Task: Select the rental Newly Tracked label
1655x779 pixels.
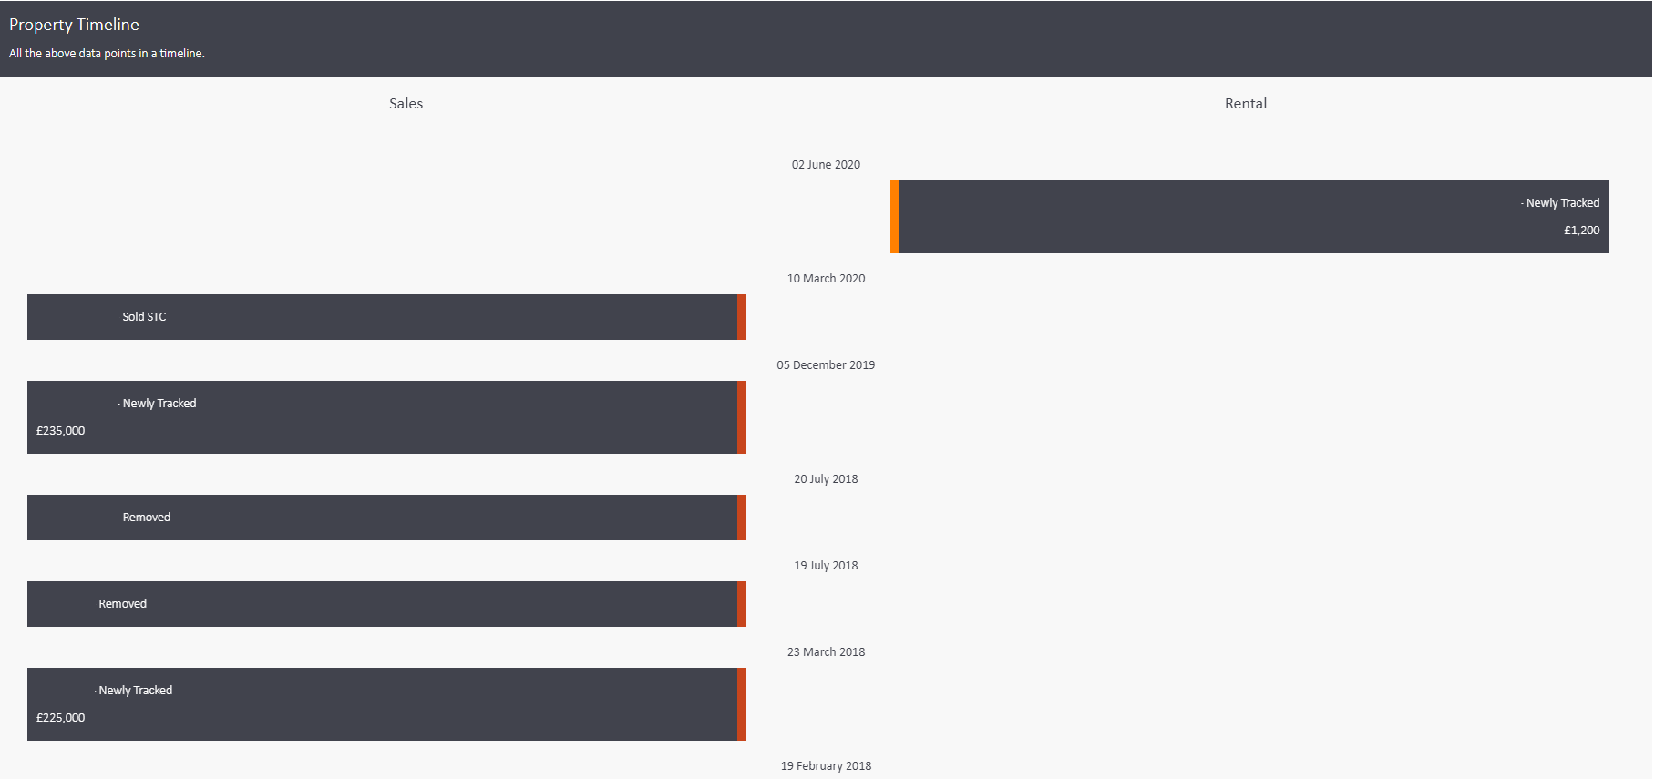Action: point(1562,203)
